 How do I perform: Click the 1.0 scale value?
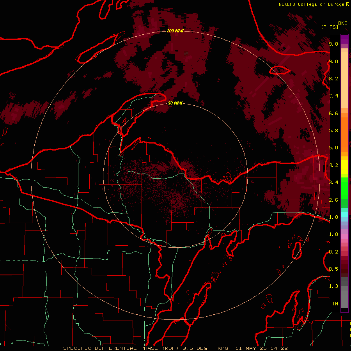point(333,234)
